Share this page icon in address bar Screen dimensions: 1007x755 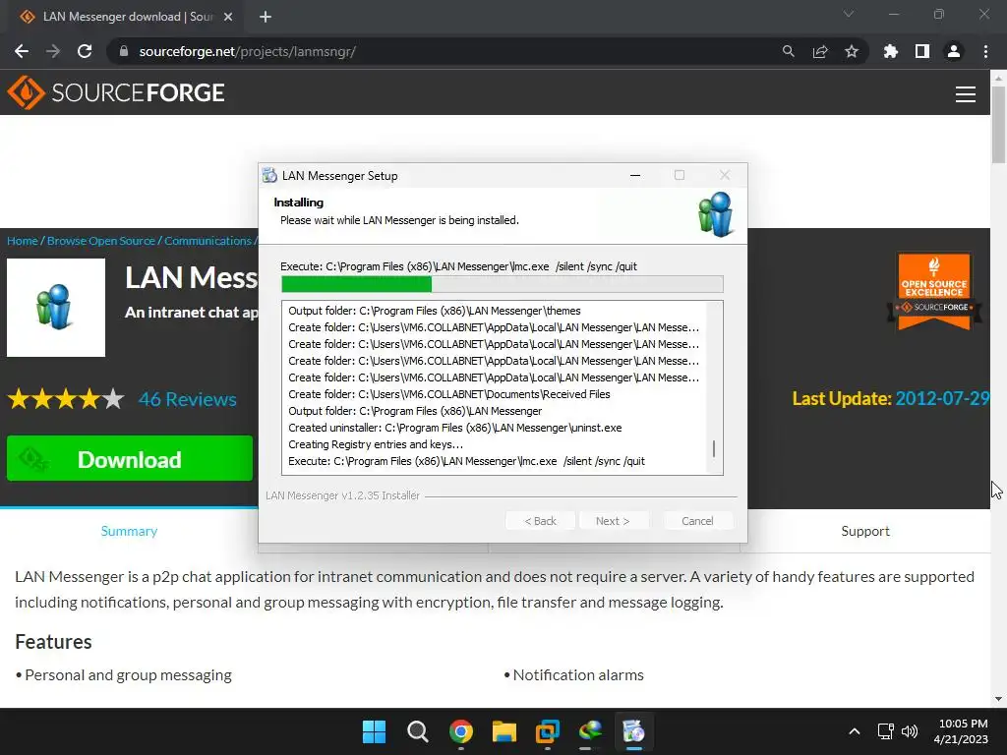click(x=820, y=51)
